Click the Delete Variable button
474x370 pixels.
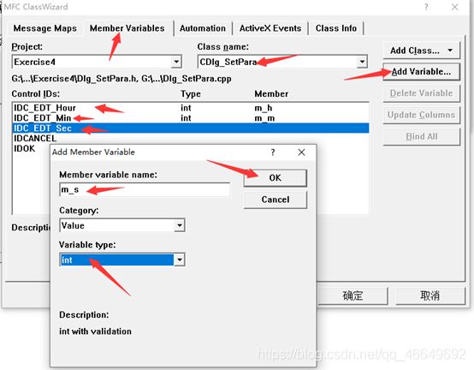coord(421,93)
